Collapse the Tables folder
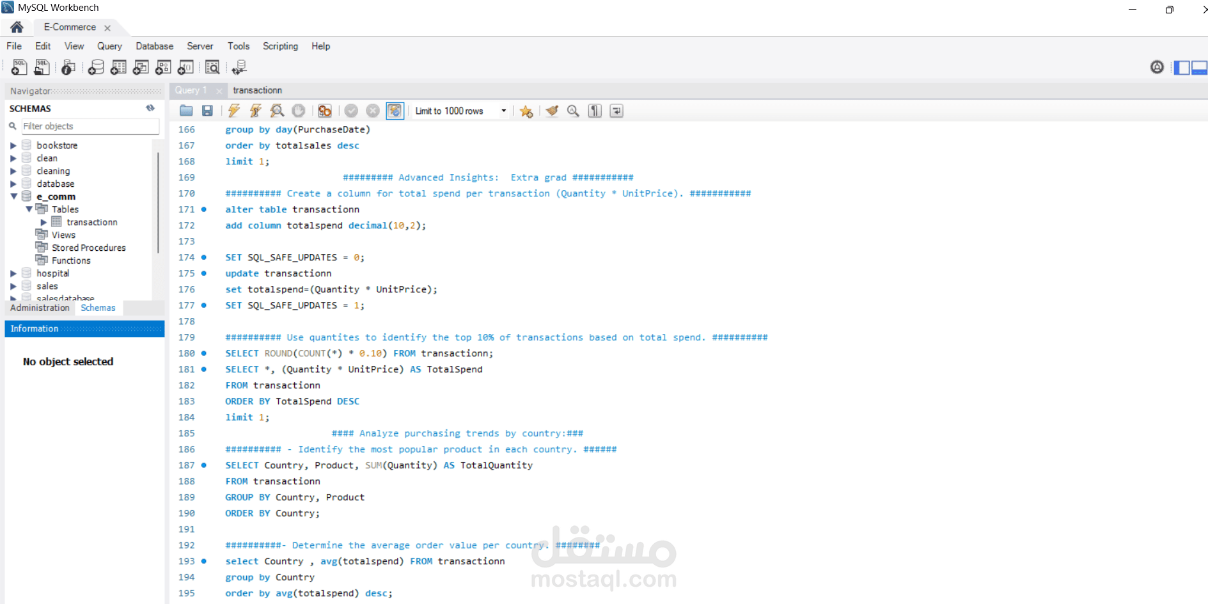1208x604 pixels. (29, 209)
